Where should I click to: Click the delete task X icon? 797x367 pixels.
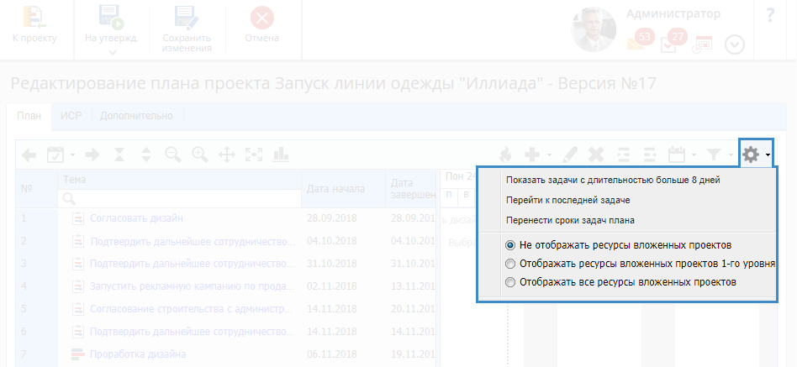click(x=596, y=155)
